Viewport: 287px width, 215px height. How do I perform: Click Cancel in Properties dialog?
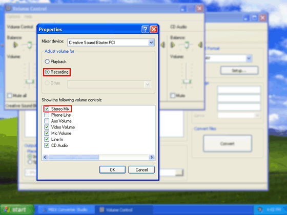click(x=141, y=169)
